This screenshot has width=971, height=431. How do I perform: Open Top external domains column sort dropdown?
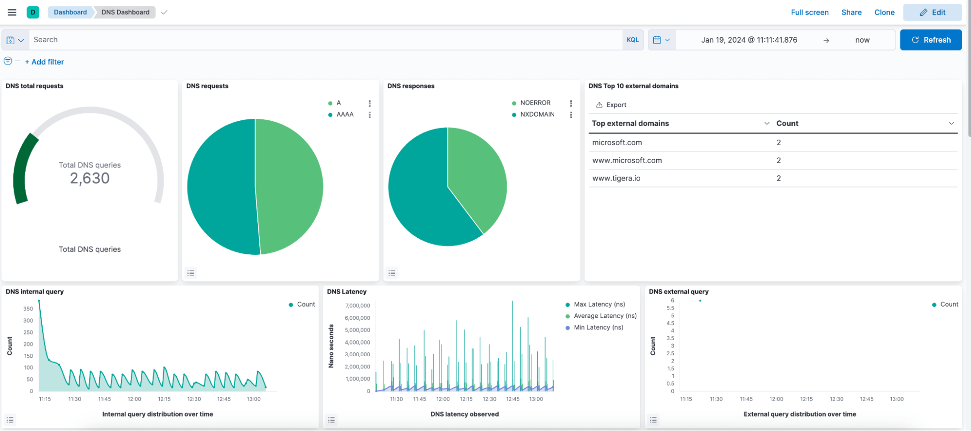tap(767, 123)
